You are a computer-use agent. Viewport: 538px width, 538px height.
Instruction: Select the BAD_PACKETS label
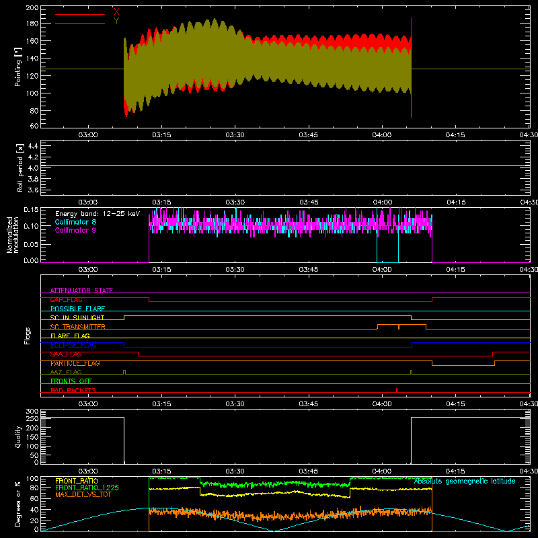(73, 390)
